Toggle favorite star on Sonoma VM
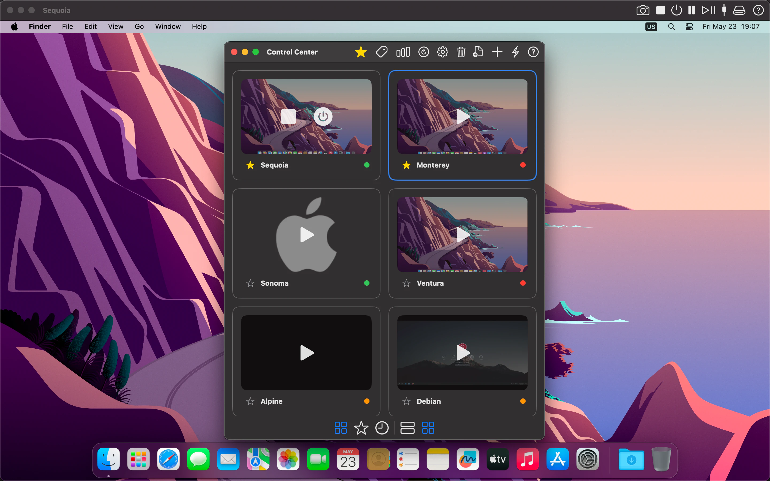Image resolution: width=770 pixels, height=481 pixels. pyautogui.click(x=251, y=283)
